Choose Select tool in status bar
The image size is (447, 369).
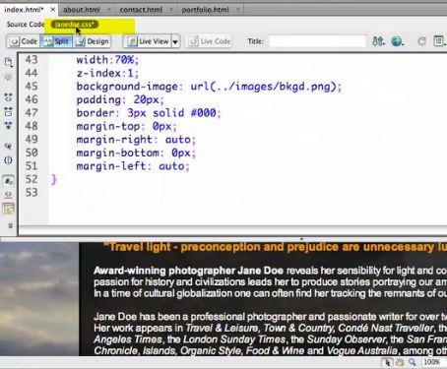387,362
